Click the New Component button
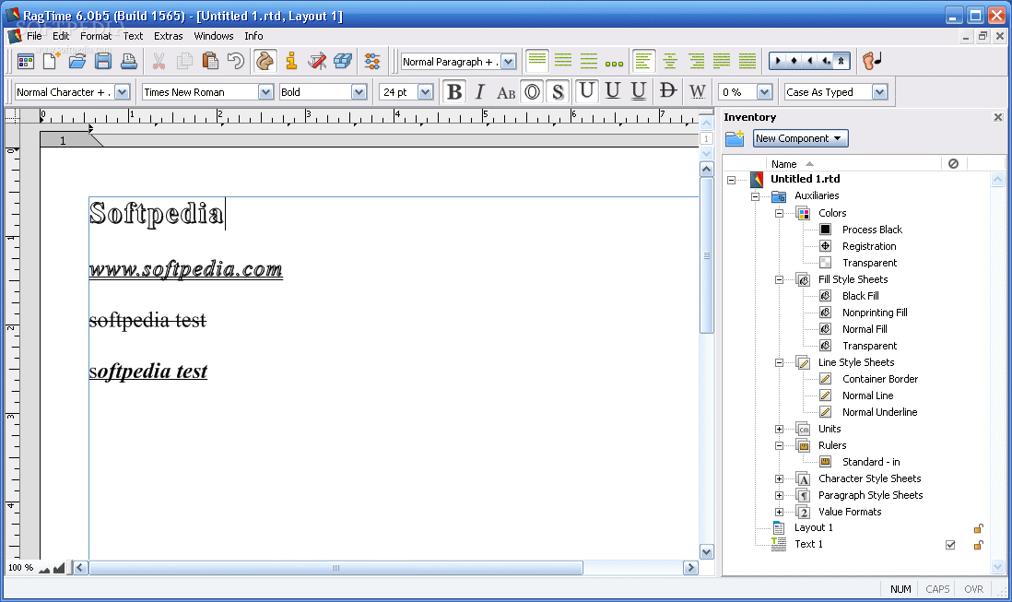This screenshot has height=602, width=1012. point(800,138)
